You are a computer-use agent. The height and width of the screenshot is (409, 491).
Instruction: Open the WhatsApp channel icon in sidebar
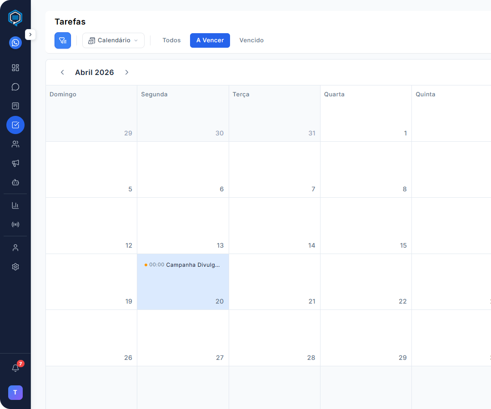[15, 43]
